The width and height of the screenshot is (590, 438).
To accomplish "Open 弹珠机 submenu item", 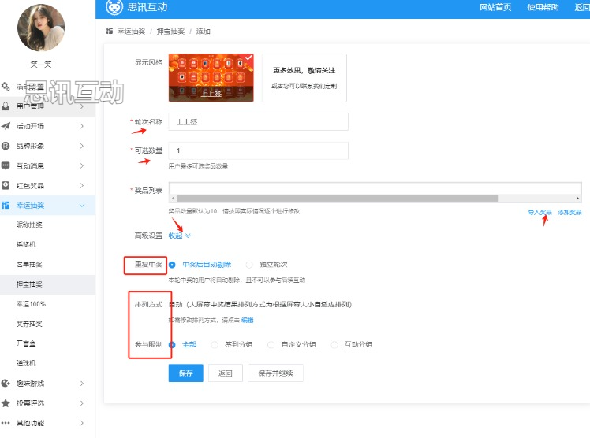I will click(26, 363).
